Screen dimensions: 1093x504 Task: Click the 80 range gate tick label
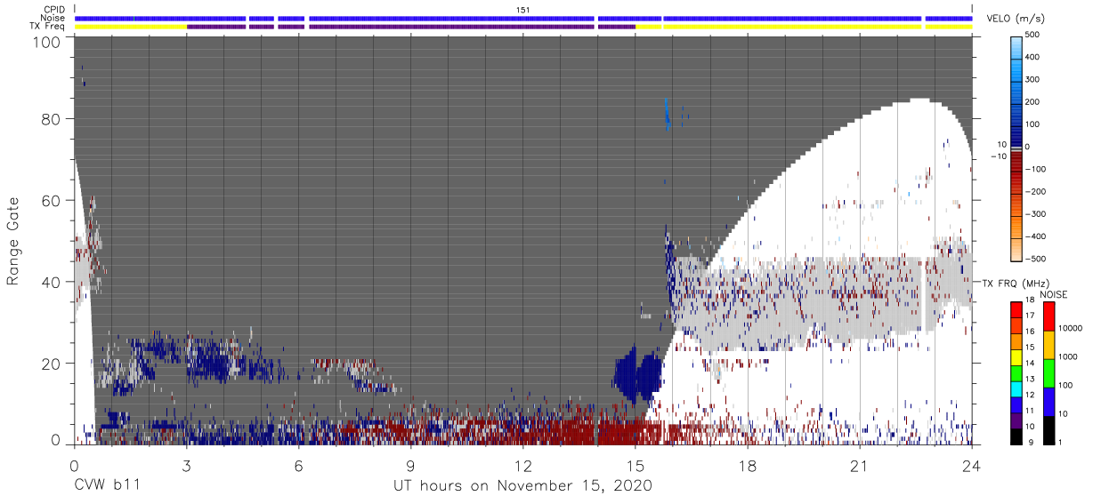click(52, 118)
